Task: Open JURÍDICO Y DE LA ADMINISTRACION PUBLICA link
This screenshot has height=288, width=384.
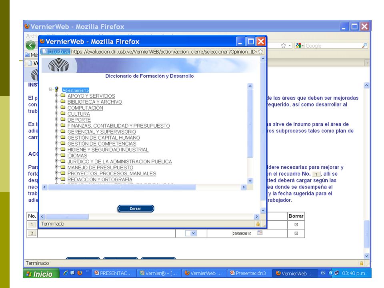Action: coord(120,162)
